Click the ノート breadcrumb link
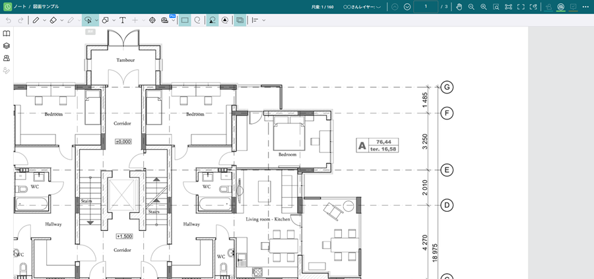This screenshot has width=594, height=279. (20, 6)
